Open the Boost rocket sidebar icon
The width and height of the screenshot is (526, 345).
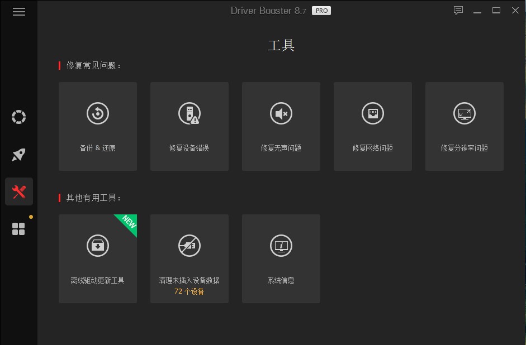tap(19, 155)
